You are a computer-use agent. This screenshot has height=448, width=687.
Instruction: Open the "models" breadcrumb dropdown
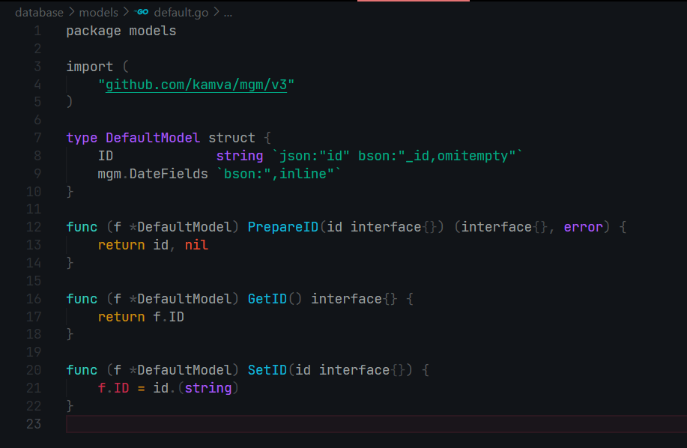pyautogui.click(x=97, y=12)
